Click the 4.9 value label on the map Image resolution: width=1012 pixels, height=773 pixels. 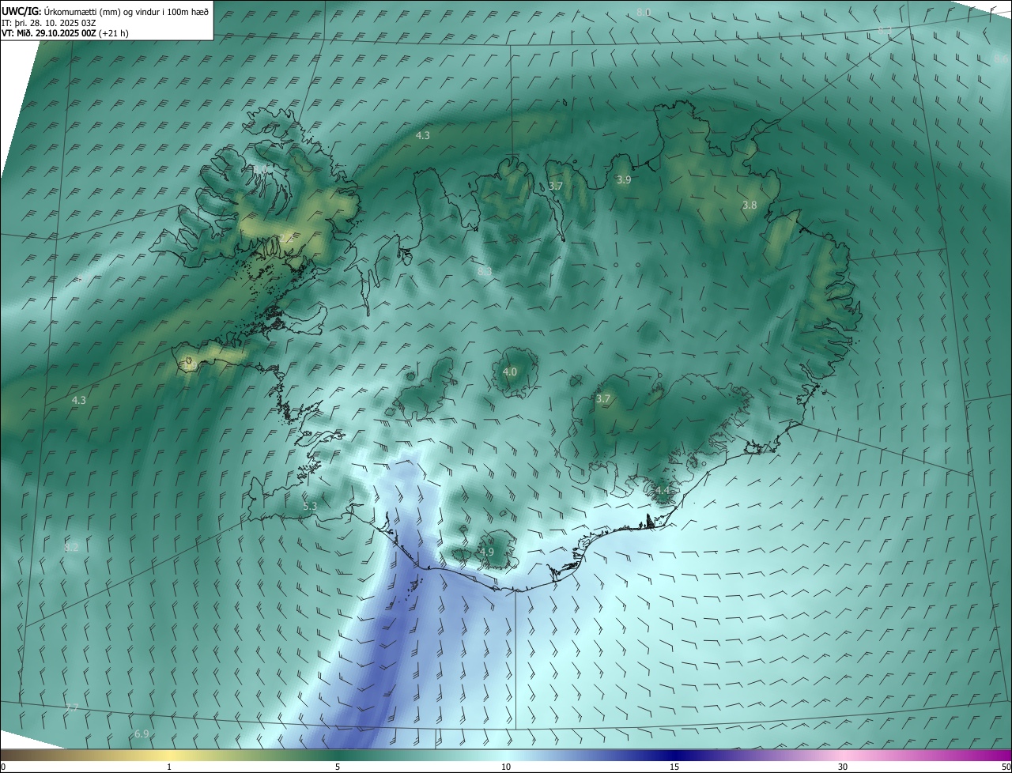(487, 552)
